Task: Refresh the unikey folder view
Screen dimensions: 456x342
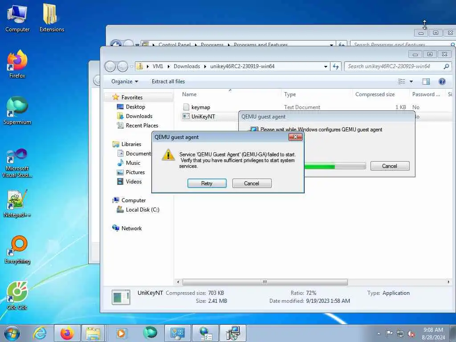Action: [336, 66]
